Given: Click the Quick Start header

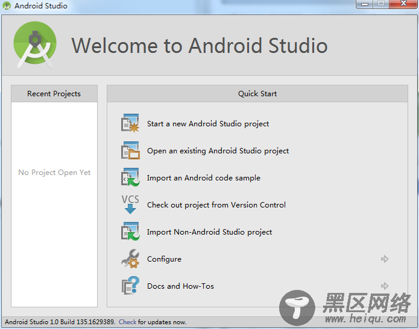Looking at the screenshot, I should (257, 94).
